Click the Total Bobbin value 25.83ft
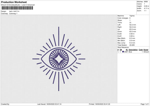150x106 pixels. [132, 45]
